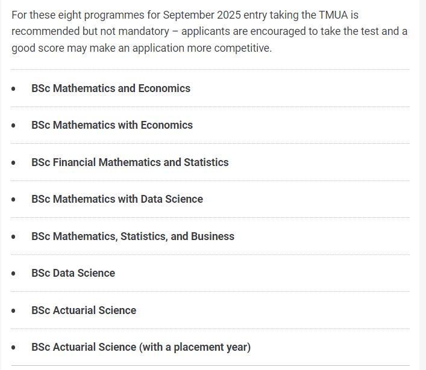Screen dimensions: 426x370
Task: Open the BSc Data Science programme
Action: (x=73, y=273)
